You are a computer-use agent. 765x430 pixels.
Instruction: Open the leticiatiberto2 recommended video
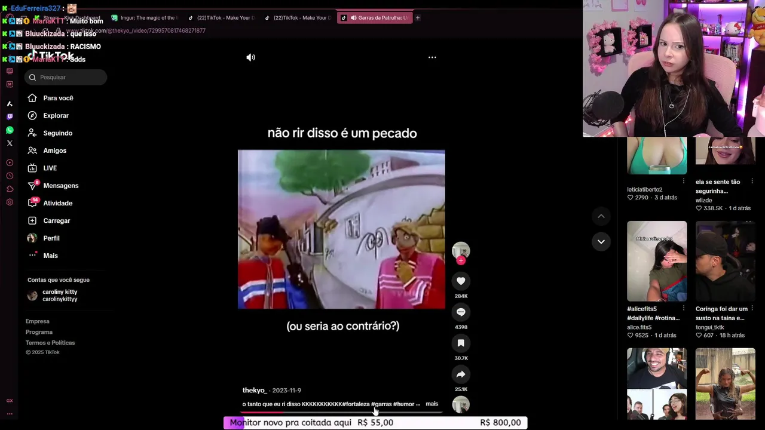(x=657, y=155)
